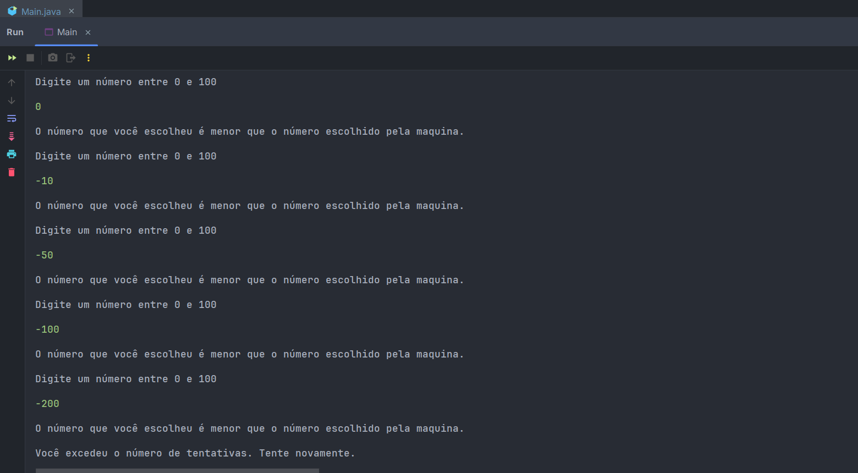Image resolution: width=858 pixels, height=473 pixels.
Task: Click the first 'Digite um número entre 0 e 100' line
Action: 126,82
